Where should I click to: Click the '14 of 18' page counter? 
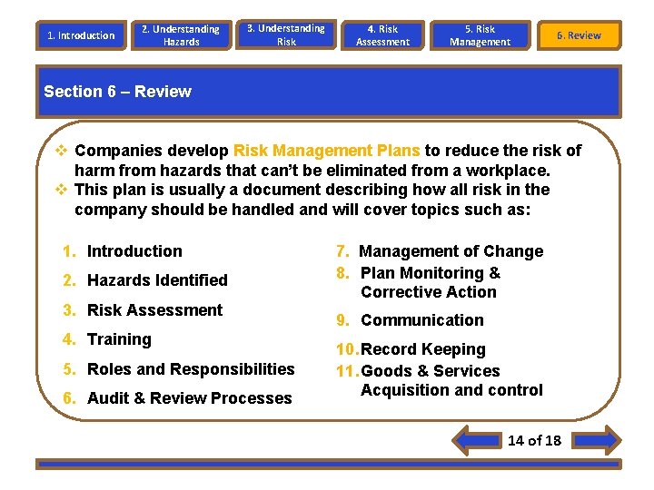click(534, 440)
